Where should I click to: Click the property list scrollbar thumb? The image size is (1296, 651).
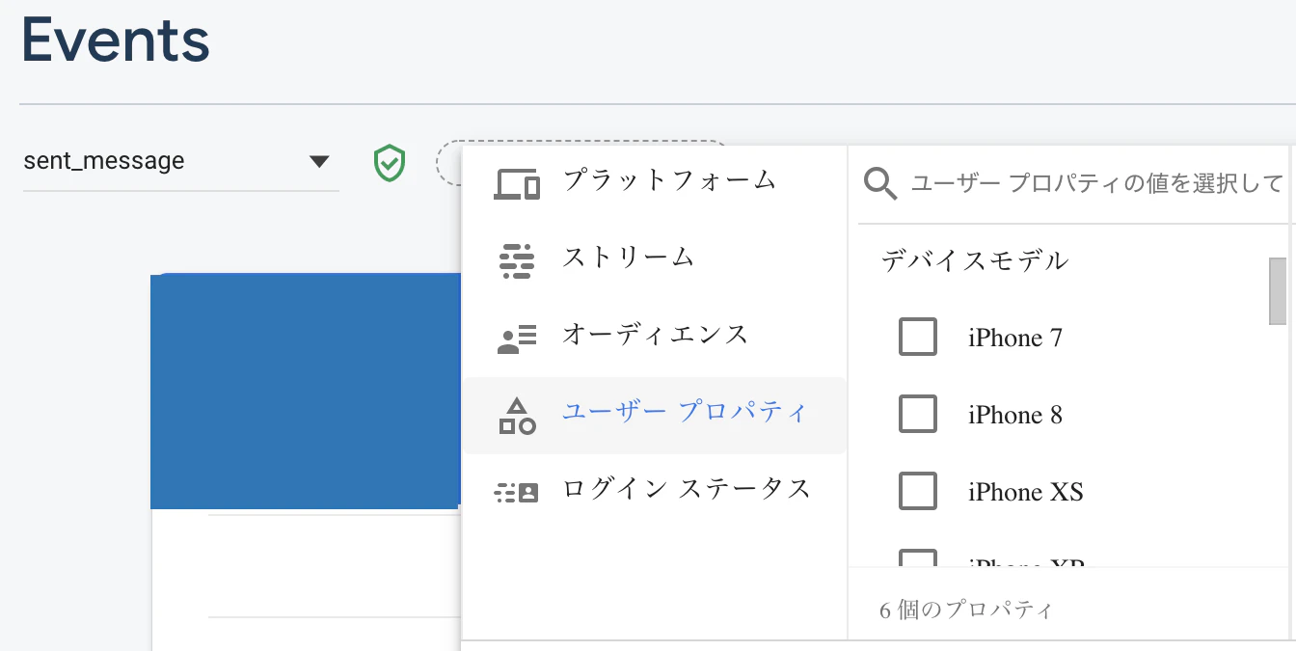point(1277,290)
